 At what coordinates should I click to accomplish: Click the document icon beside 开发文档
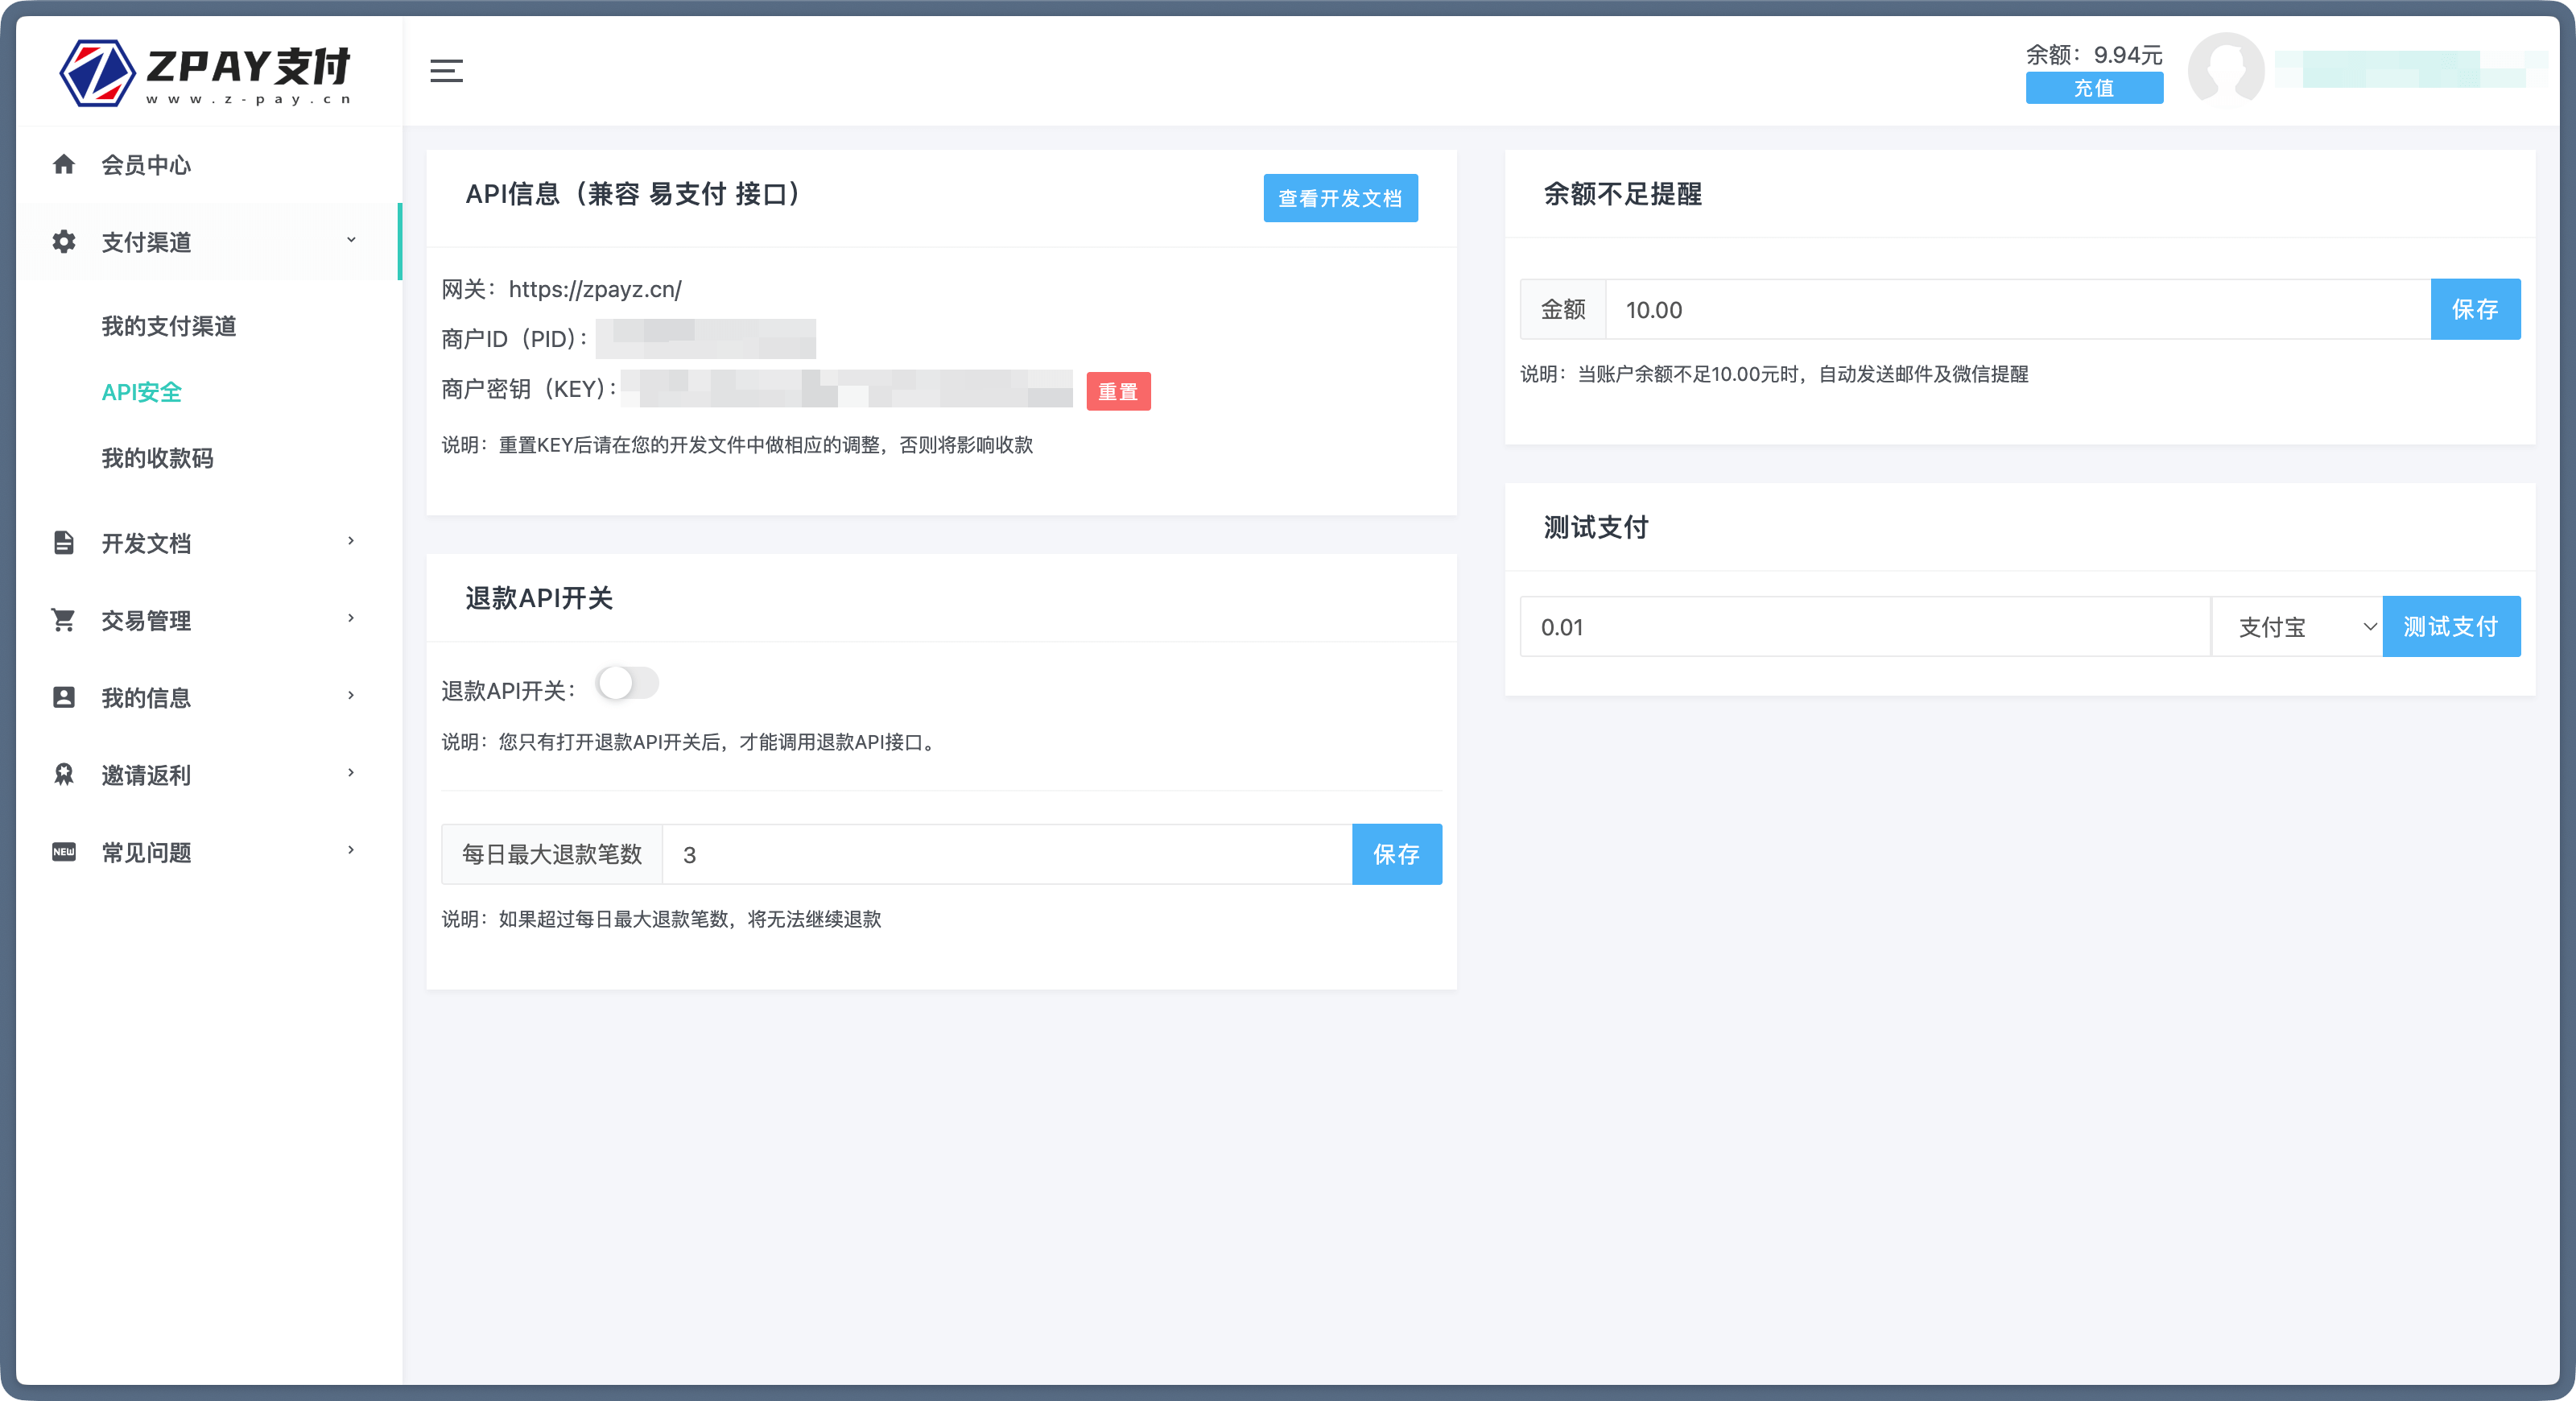pyautogui.click(x=64, y=543)
